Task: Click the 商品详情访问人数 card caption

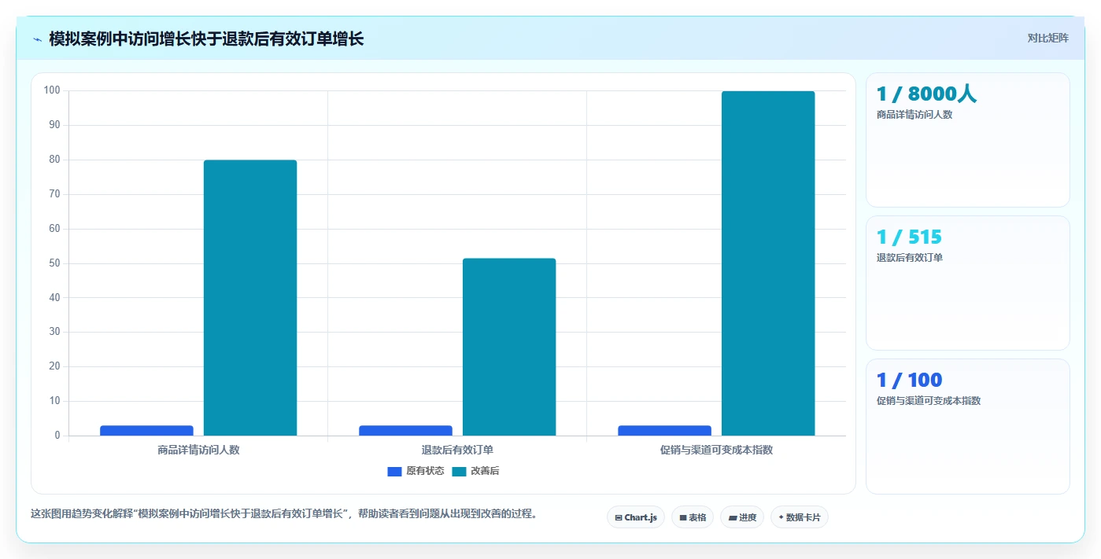Action: click(914, 115)
